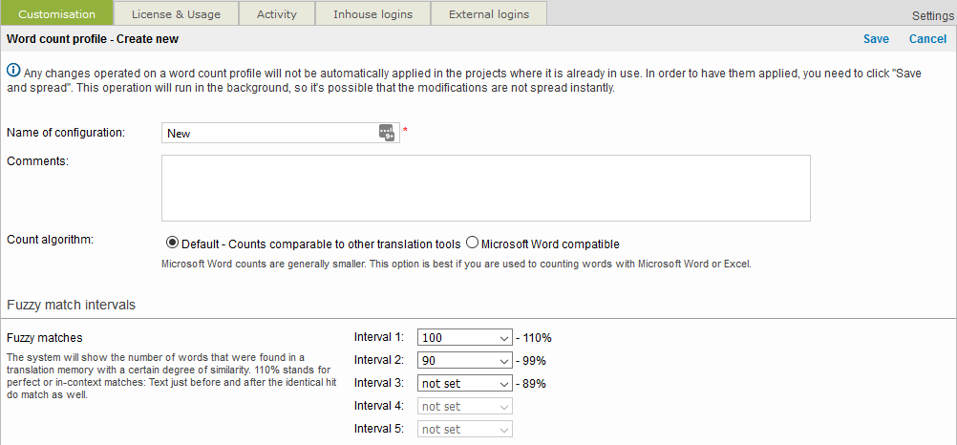Image resolution: width=957 pixels, height=445 pixels.
Task: Open the Interval 3 dropdown
Action: (x=465, y=383)
